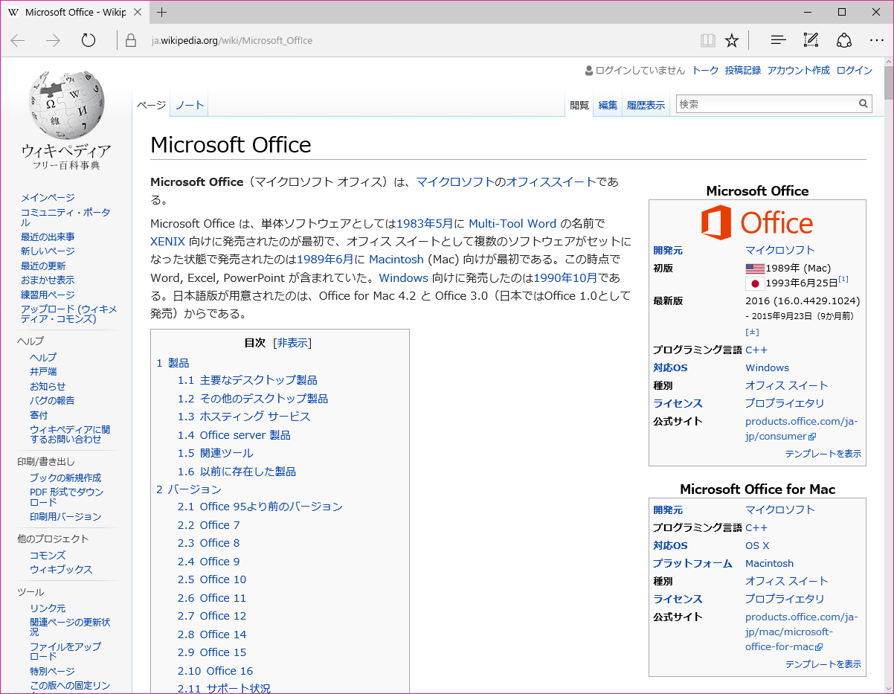Go forward using the browser forward arrow

click(x=53, y=40)
